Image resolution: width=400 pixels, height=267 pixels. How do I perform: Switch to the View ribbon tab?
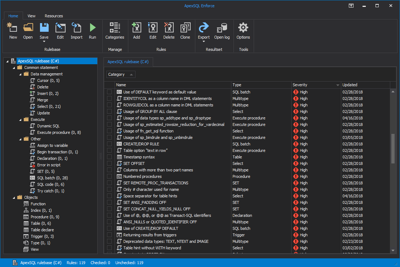coord(31,16)
